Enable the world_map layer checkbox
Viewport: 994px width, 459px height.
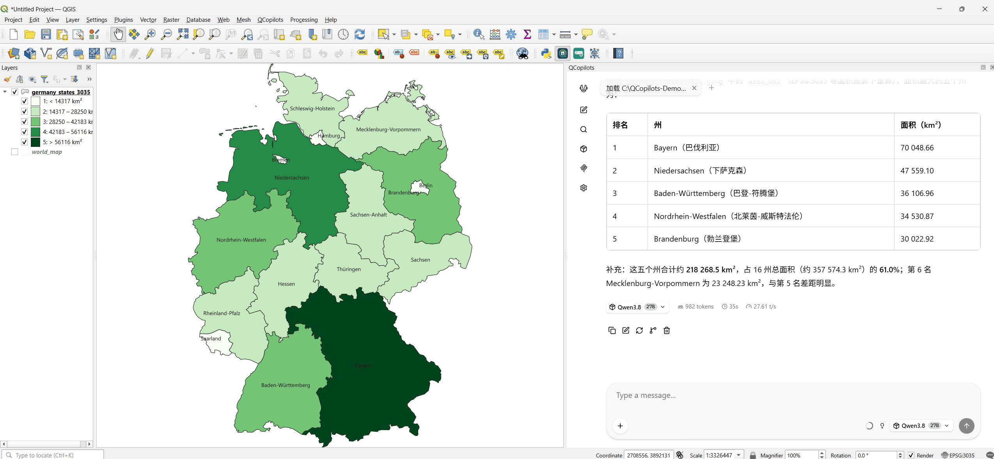[x=15, y=152]
